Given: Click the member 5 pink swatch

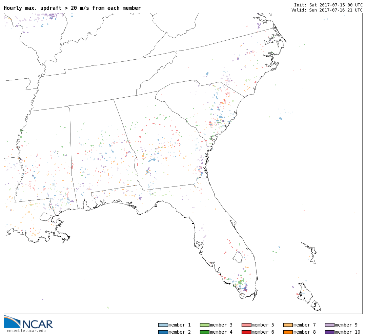Looking at the screenshot, I should [x=246, y=325].
